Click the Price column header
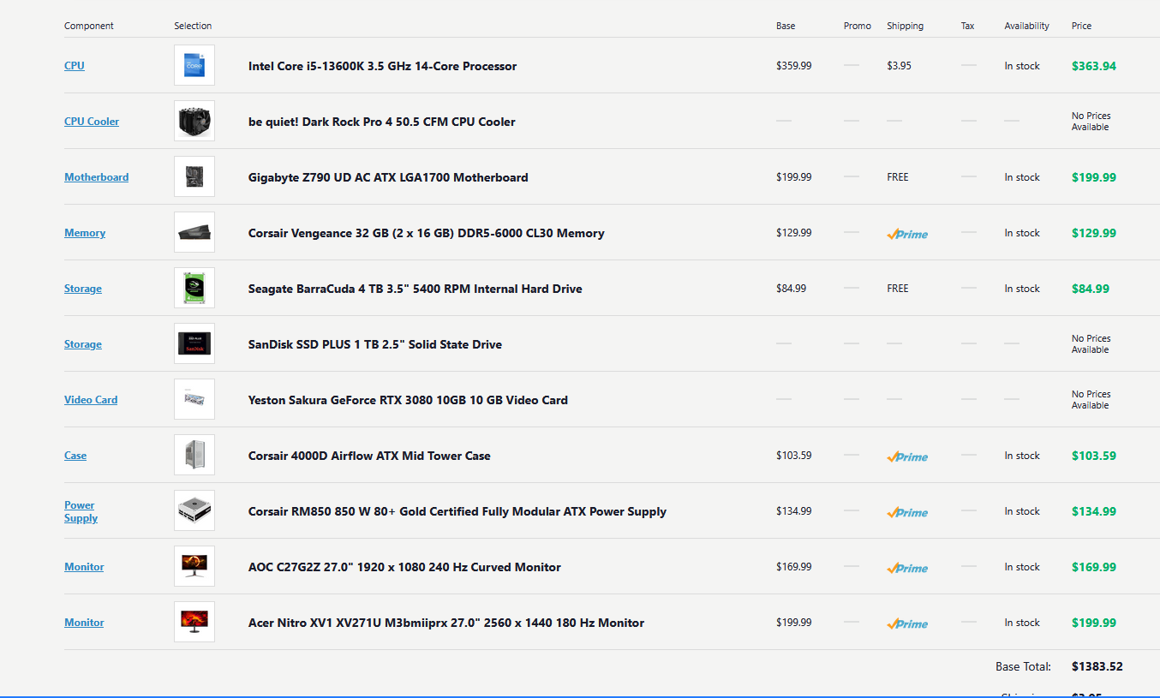 [1082, 26]
